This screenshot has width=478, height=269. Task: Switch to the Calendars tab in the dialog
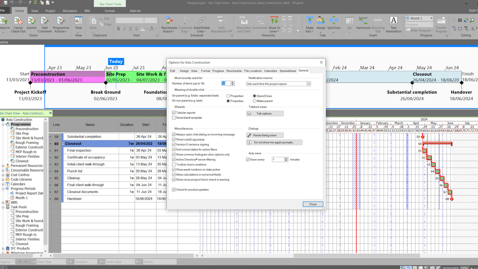(270, 71)
